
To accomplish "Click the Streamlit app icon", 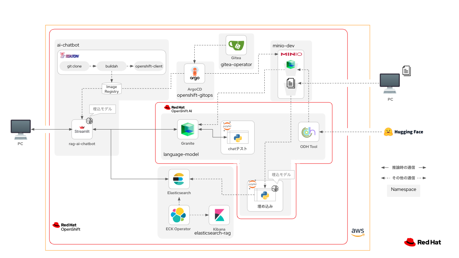I will 82,130.
